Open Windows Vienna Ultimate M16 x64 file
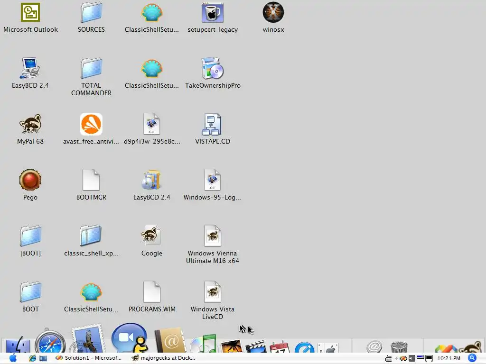Screen dimensions: 486x364 [x=213, y=245]
